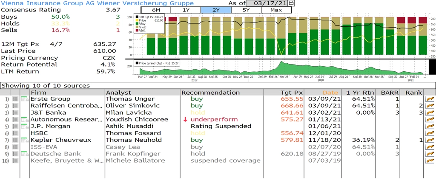Open the locked model icon for Deutsche Bank
This screenshot has width=436, height=180.
pos(25,154)
